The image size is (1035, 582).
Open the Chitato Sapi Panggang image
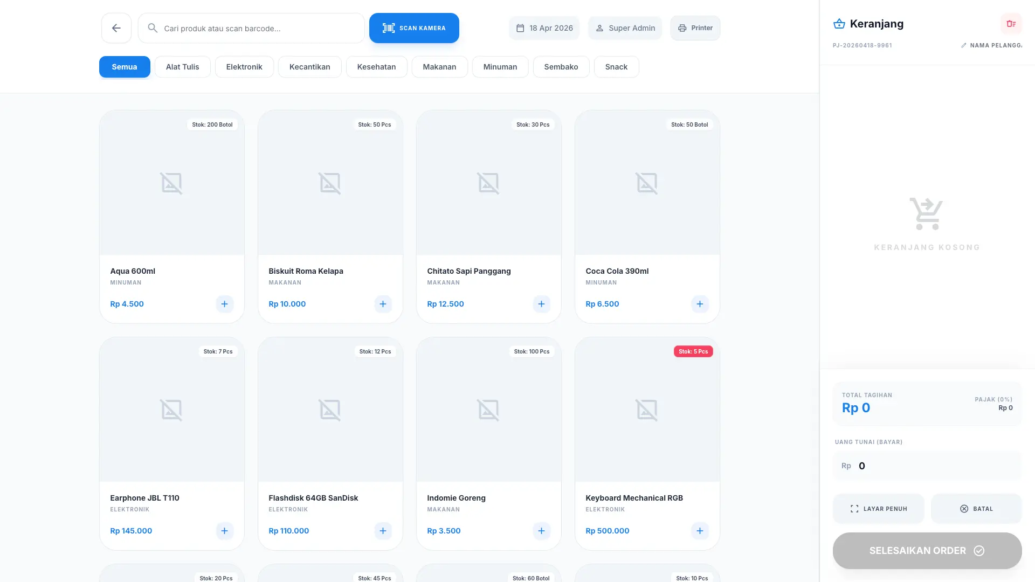pos(489,183)
